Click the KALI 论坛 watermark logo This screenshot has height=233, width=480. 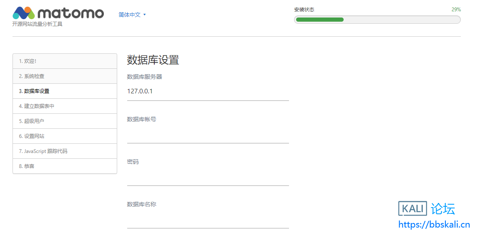tap(427, 208)
